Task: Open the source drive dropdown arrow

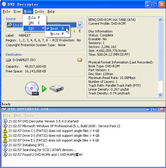Action: [79, 25]
